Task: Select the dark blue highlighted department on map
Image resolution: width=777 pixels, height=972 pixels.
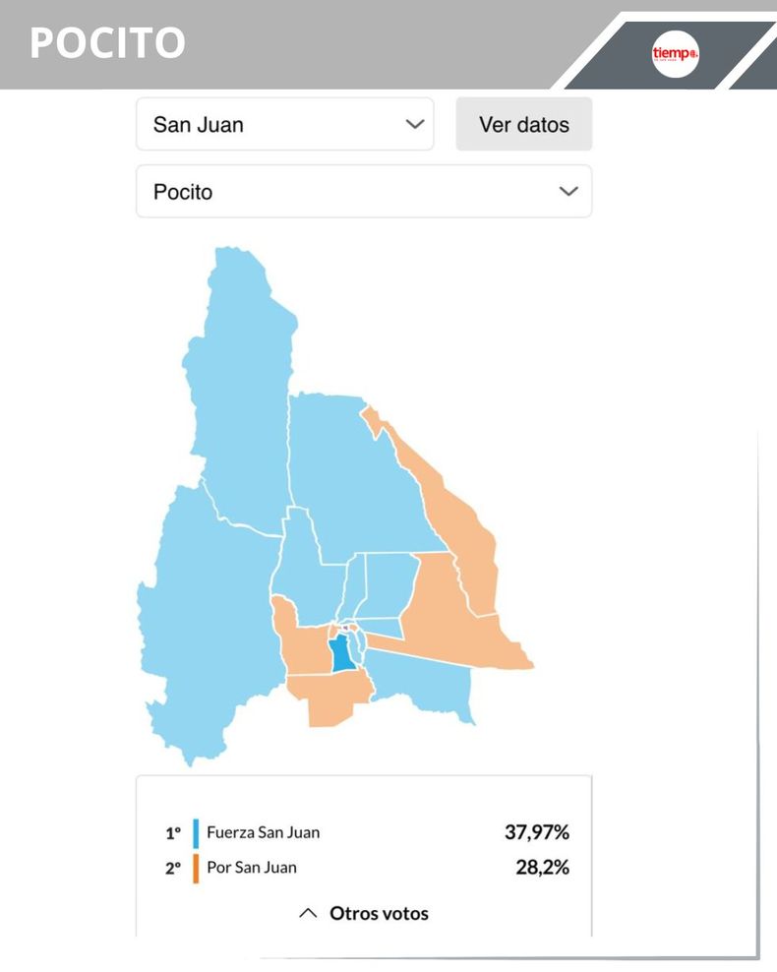Action: tap(341, 652)
